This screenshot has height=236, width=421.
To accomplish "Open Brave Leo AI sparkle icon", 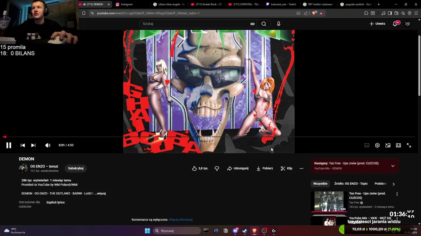I will click(x=403, y=13).
